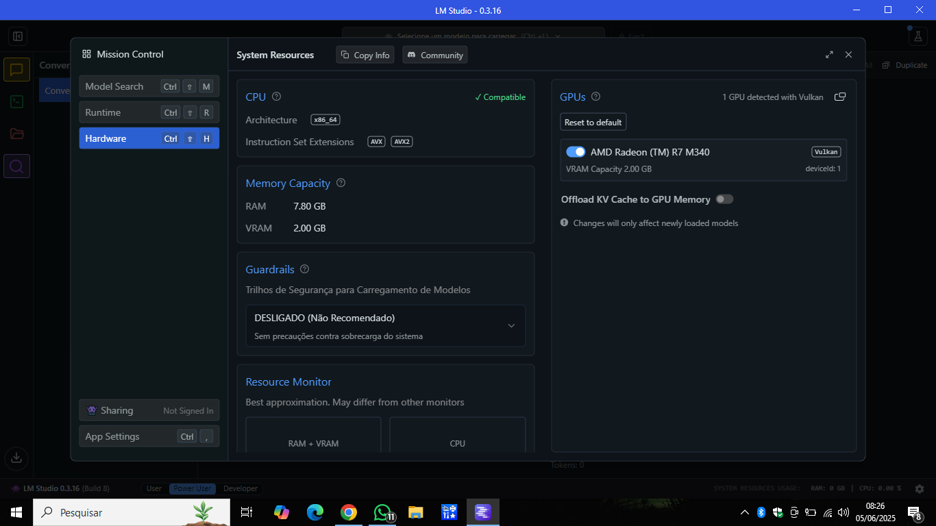Click the Mission Control grid icon

tap(87, 54)
